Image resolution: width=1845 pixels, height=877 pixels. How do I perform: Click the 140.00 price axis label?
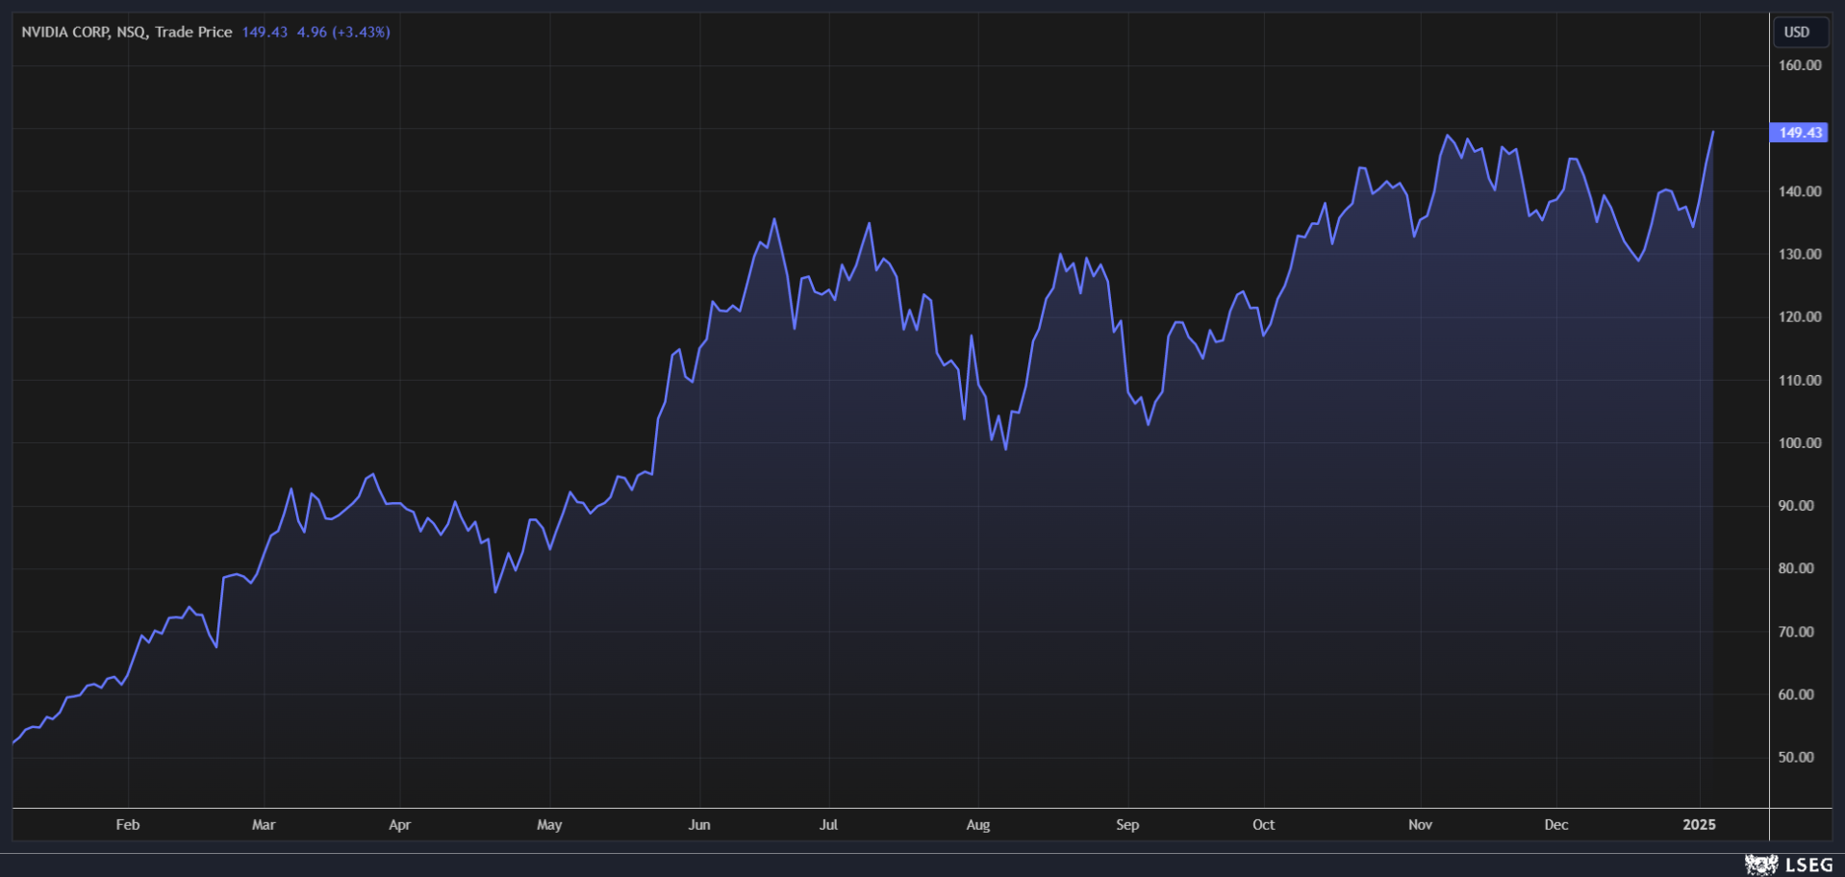[x=1800, y=191]
